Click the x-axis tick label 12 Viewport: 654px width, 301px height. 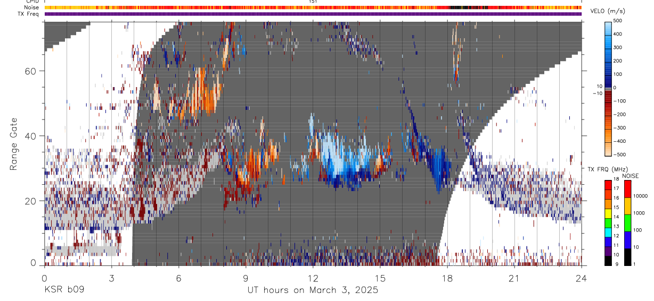tap(313, 278)
